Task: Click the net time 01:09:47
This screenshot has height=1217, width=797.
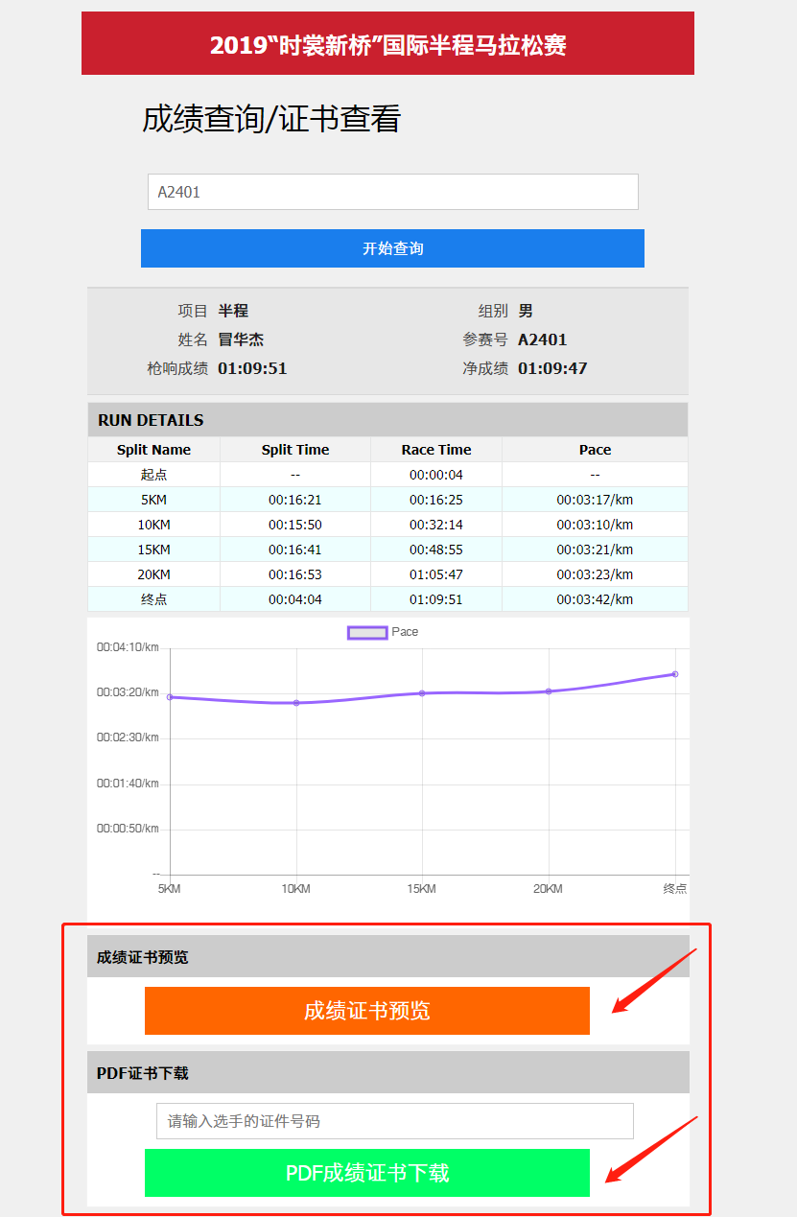Action: point(552,368)
